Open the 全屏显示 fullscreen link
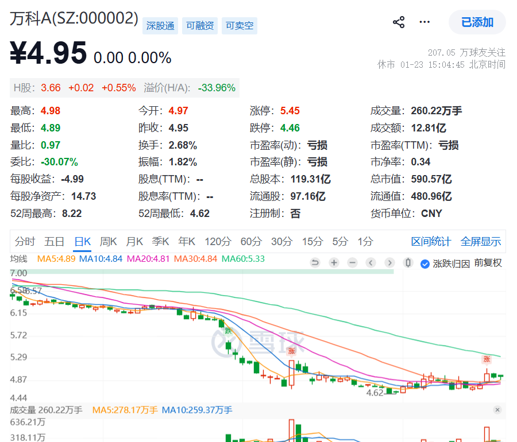517x442 pixels. pos(480,242)
